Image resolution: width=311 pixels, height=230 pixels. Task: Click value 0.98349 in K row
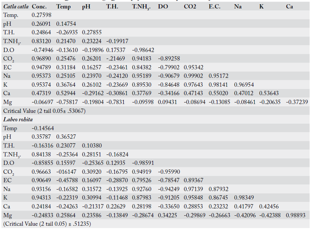pyautogui.click(x=244, y=198)
